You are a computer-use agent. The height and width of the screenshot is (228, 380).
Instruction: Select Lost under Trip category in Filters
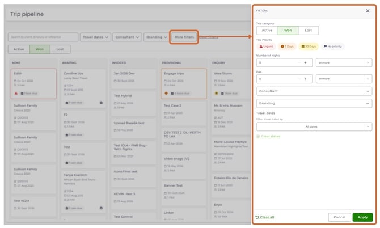click(x=309, y=30)
